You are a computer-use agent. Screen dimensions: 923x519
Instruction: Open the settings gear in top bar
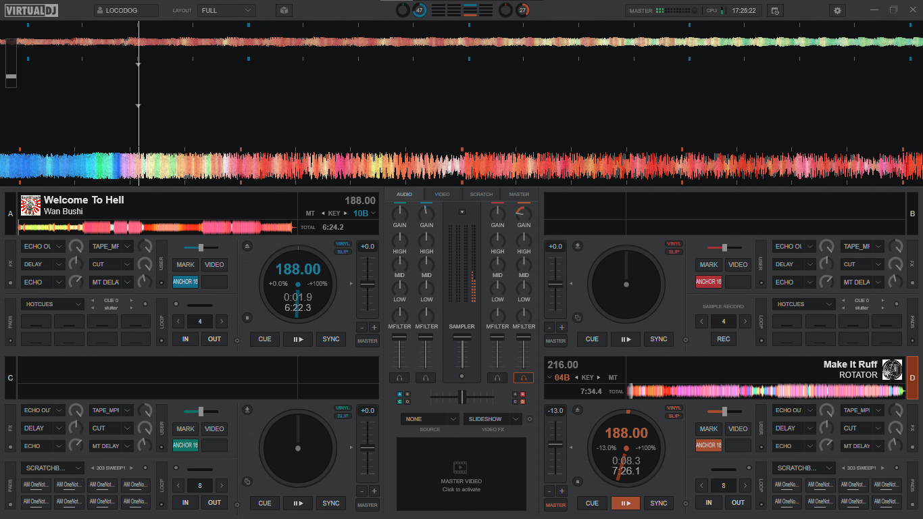[x=838, y=11]
